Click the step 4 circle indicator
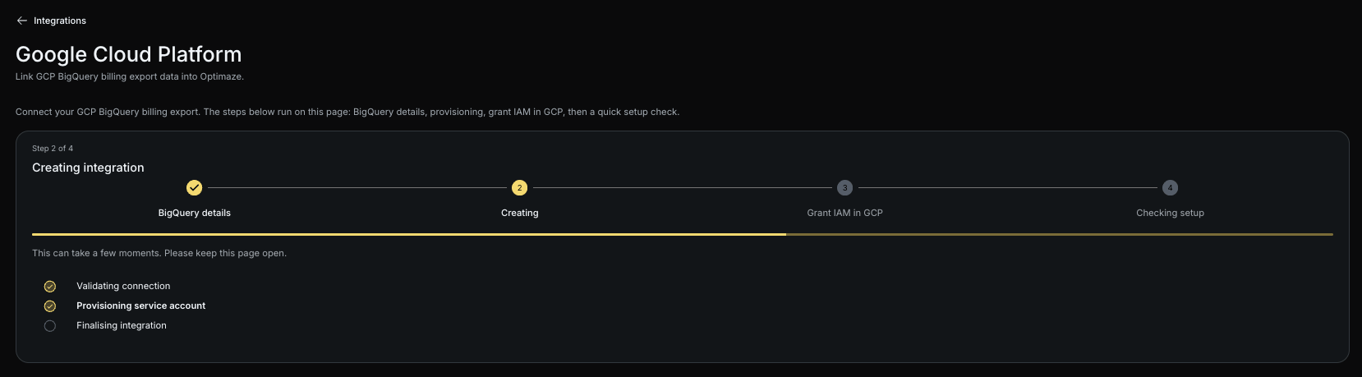1362x377 pixels. 1170,188
